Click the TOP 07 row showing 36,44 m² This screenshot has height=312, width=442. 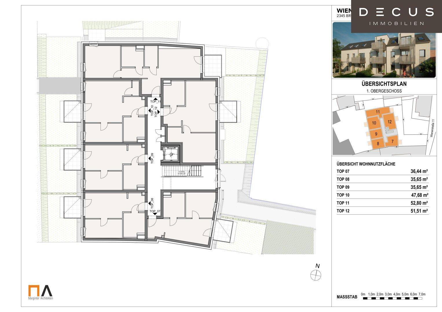(382, 171)
